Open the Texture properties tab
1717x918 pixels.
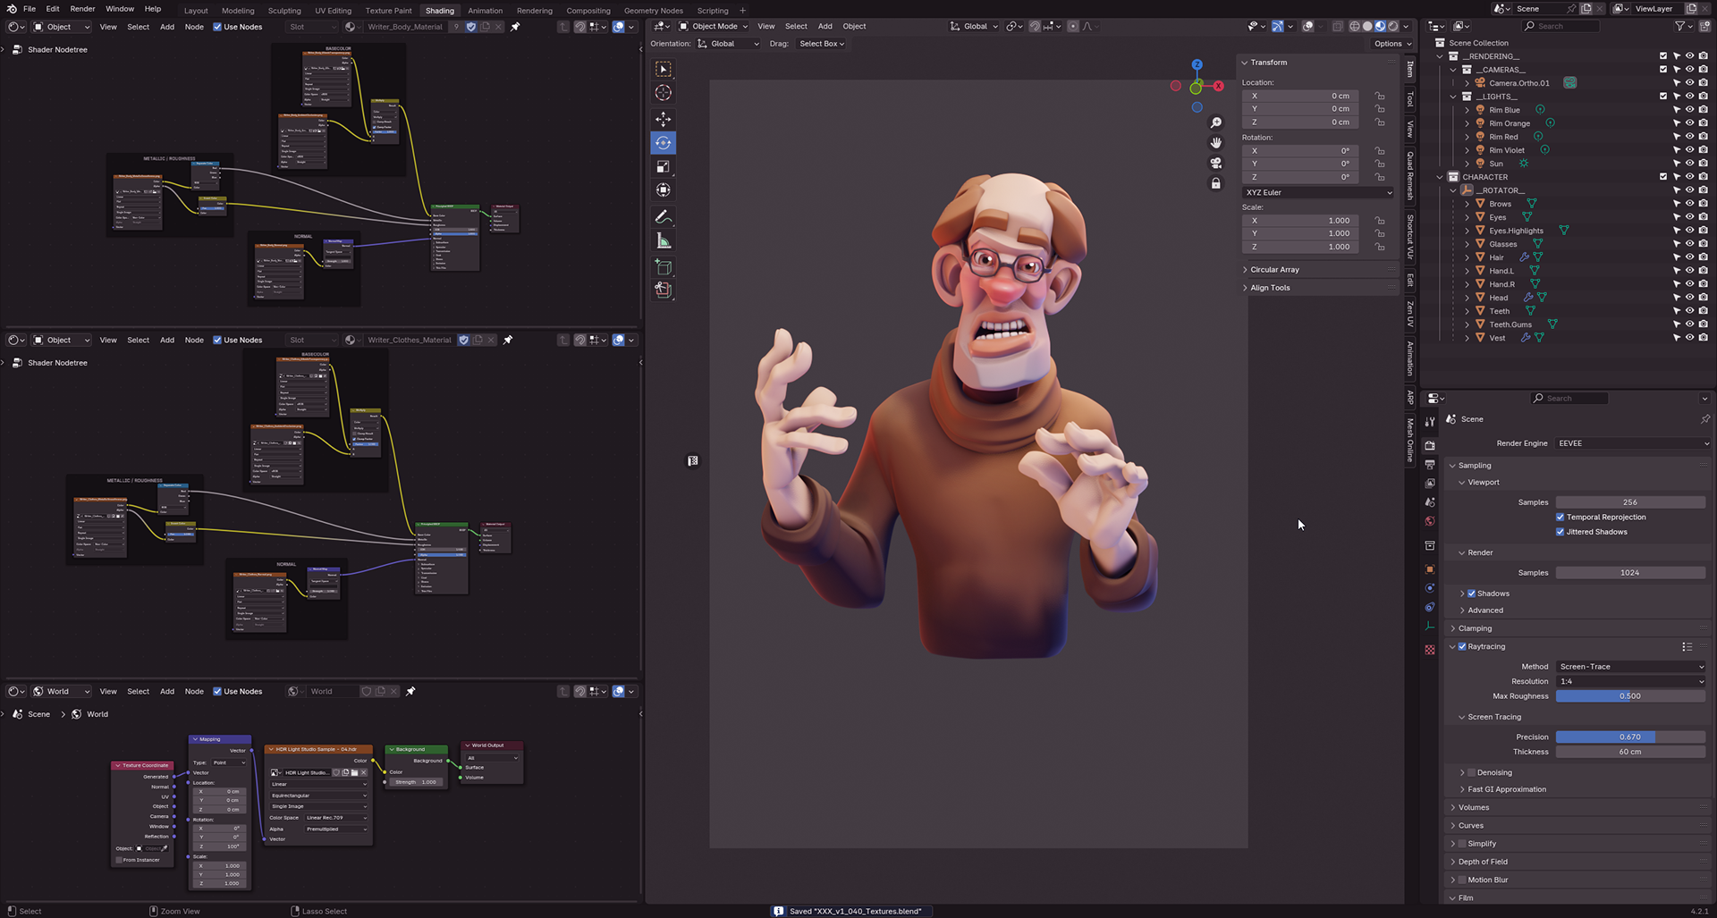click(x=1429, y=650)
